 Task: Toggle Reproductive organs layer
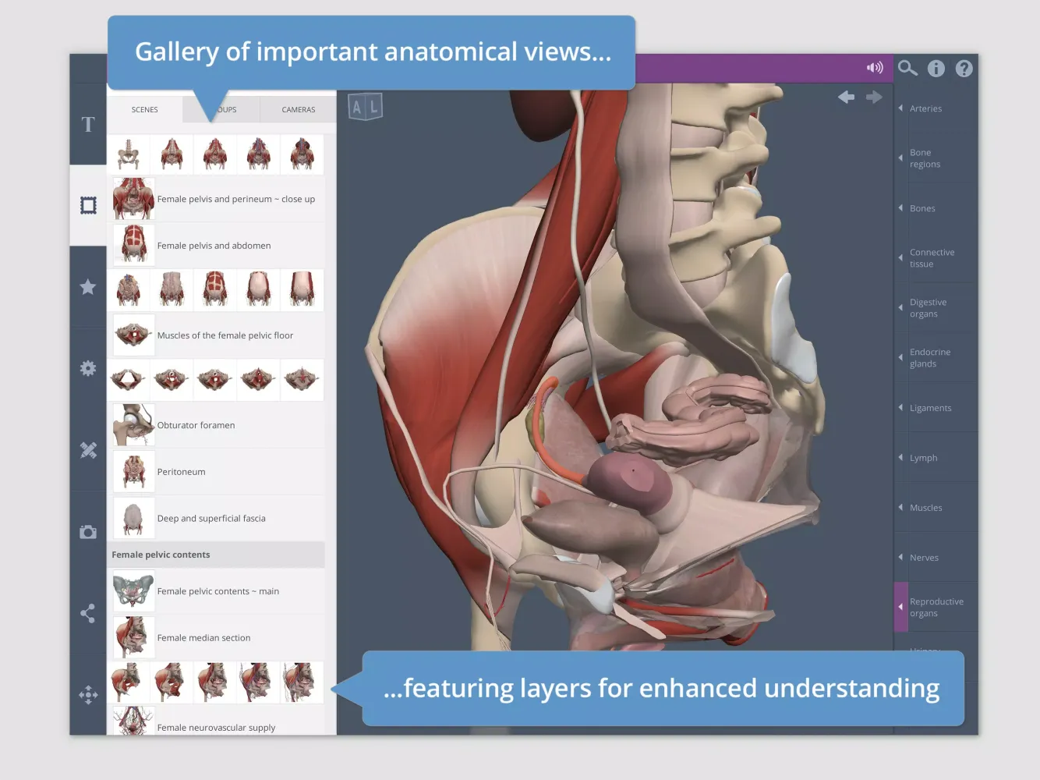click(x=936, y=608)
